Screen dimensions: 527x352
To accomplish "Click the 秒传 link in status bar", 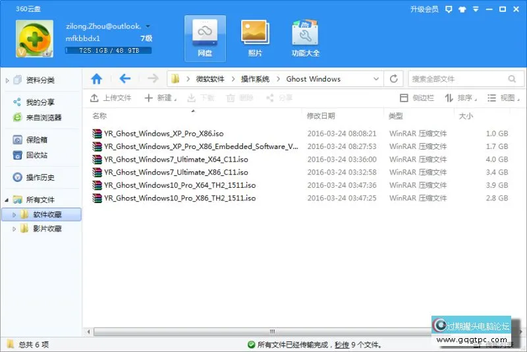I will click(342, 345).
